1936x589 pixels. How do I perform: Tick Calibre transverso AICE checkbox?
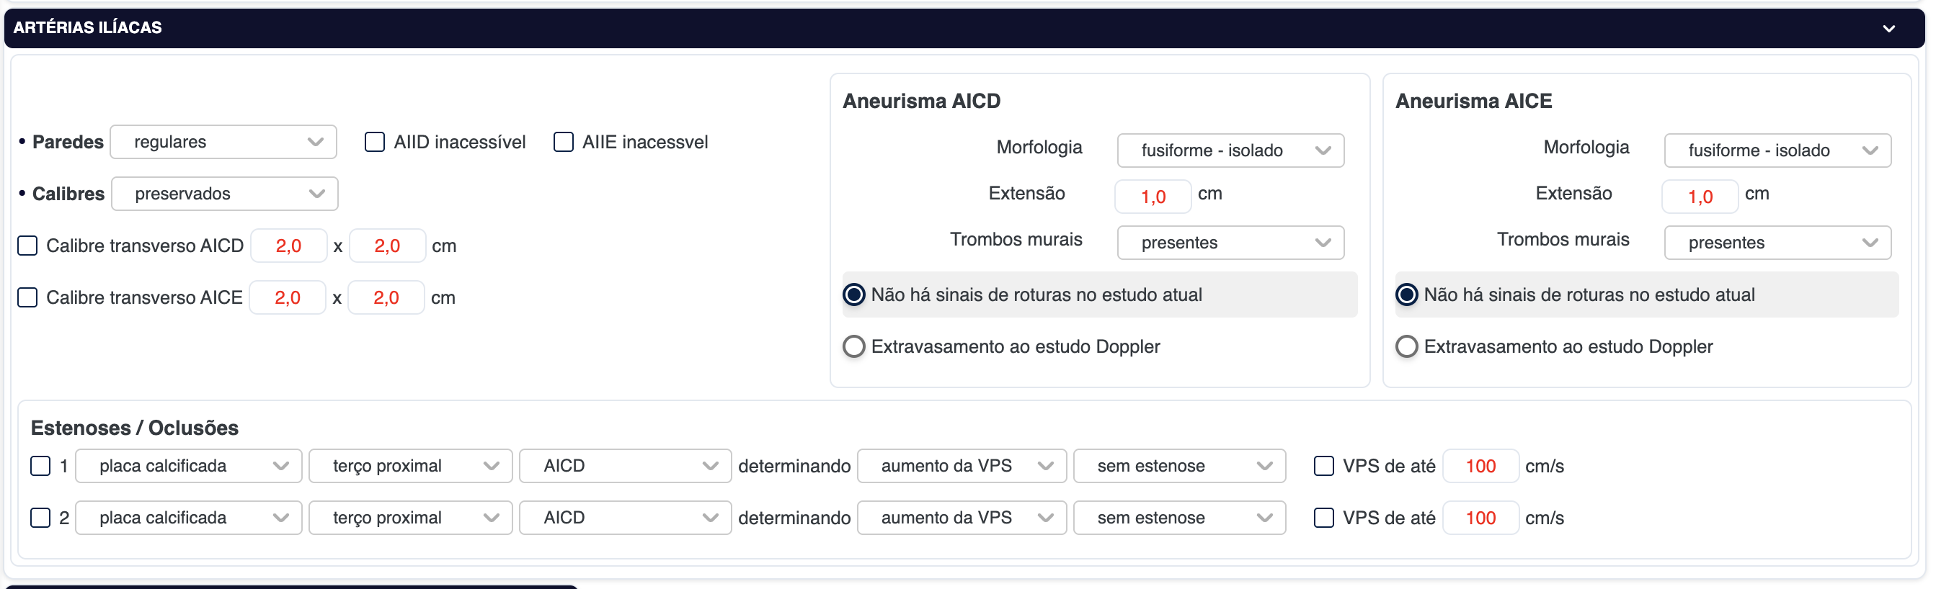pos(28,297)
